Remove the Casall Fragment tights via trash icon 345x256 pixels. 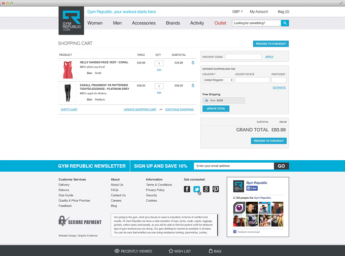tap(193, 86)
